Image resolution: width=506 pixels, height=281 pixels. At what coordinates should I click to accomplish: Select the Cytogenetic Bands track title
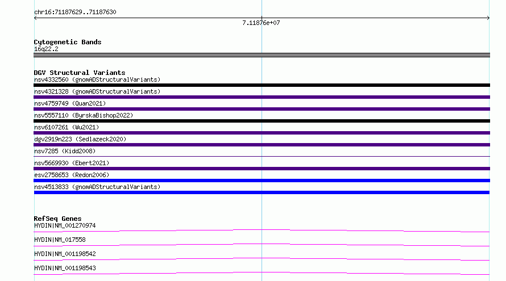(x=68, y=42)
